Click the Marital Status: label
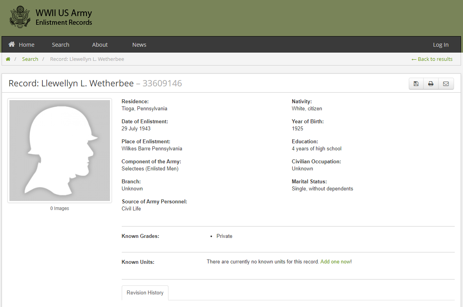The height and width of the screenshot is (307, 463). [x=309, y=182]
